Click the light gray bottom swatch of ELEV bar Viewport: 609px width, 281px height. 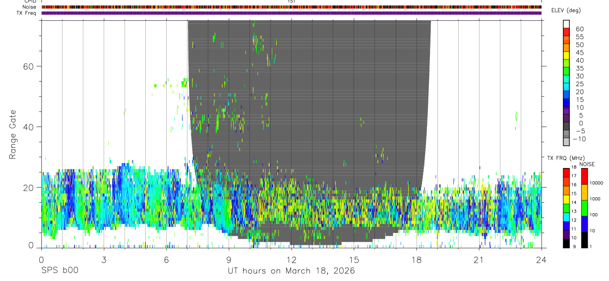pos(566,142)
